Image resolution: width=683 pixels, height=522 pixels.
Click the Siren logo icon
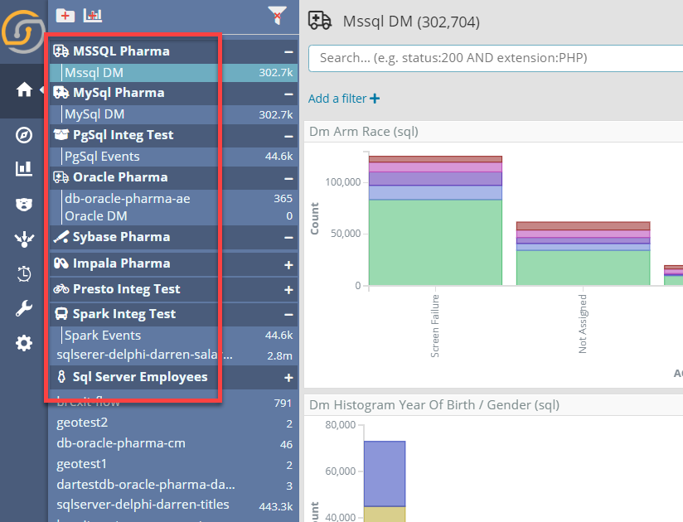pos(22,31)
